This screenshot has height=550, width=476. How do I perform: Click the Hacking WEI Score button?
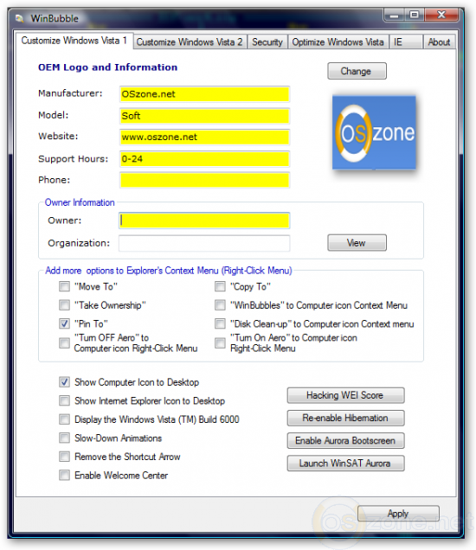pos(345,395)
